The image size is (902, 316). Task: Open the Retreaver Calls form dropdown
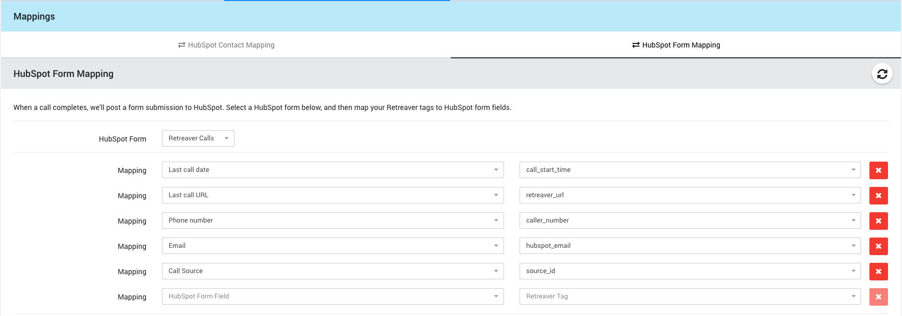(198, 138)
